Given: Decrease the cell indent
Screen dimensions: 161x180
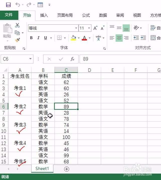Looking at the screenshot, I should [136, 38].
